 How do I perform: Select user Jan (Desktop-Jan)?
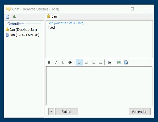(x=23, y=30)
